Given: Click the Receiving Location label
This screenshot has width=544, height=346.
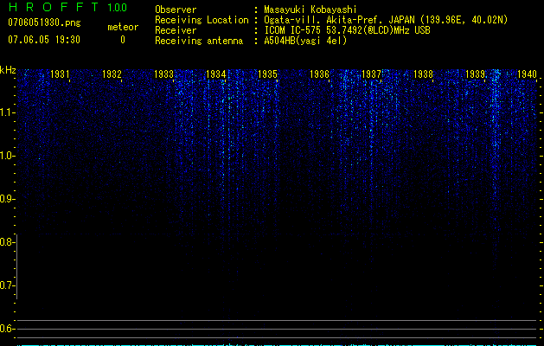Looking at the screenshot, I should point(202,20).
